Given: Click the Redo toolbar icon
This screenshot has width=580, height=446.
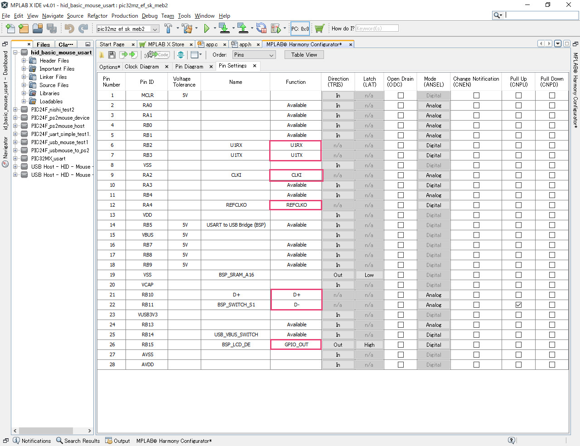Looking at the screenshot, I should point(83,29).
